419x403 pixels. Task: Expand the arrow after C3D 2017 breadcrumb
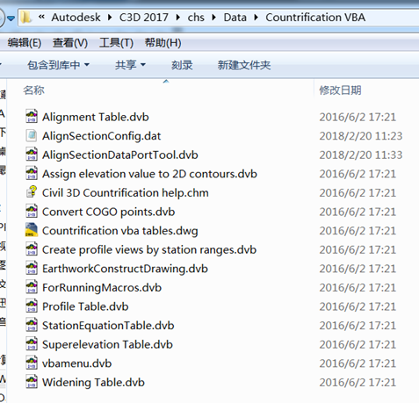coord(178,18)
